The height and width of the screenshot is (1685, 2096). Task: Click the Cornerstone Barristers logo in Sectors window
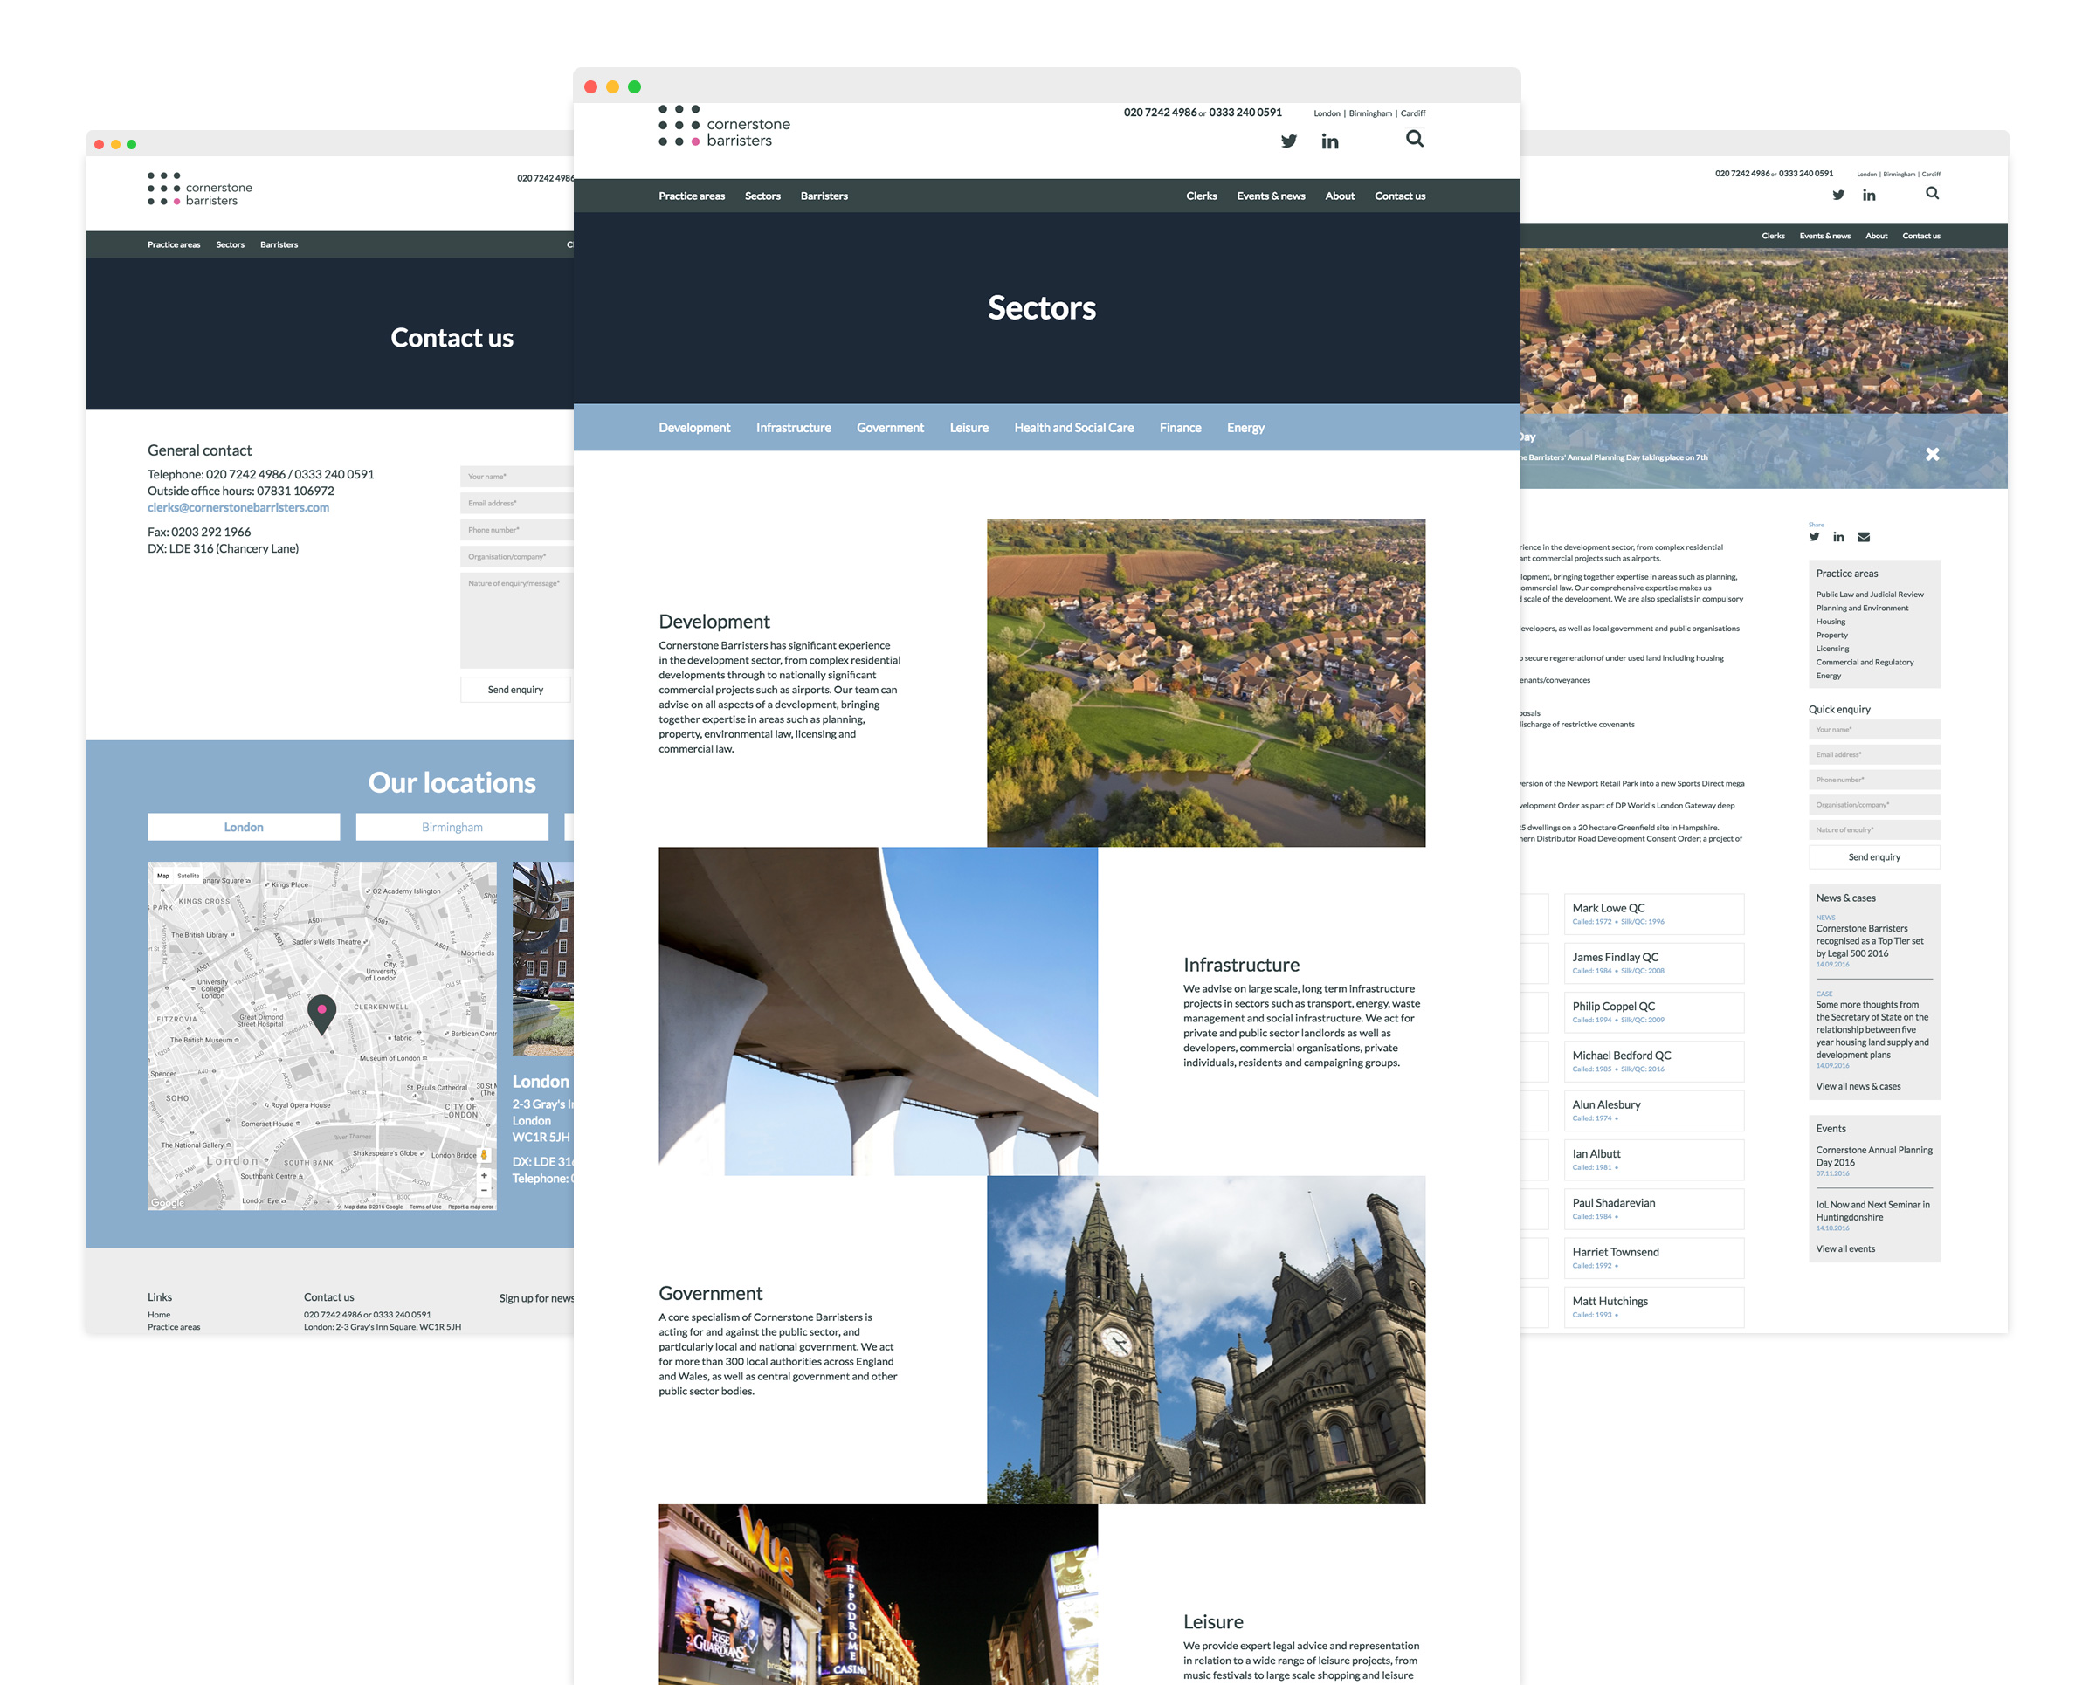point(724,127)
